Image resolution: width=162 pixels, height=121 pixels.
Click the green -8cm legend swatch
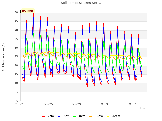click(75, 116)
